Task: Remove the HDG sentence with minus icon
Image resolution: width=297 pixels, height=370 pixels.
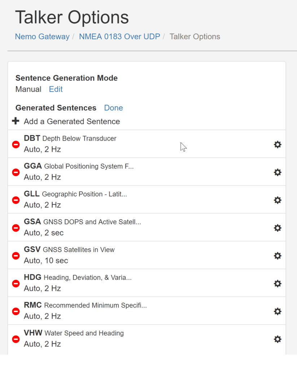Action: (x=16, y=284)
